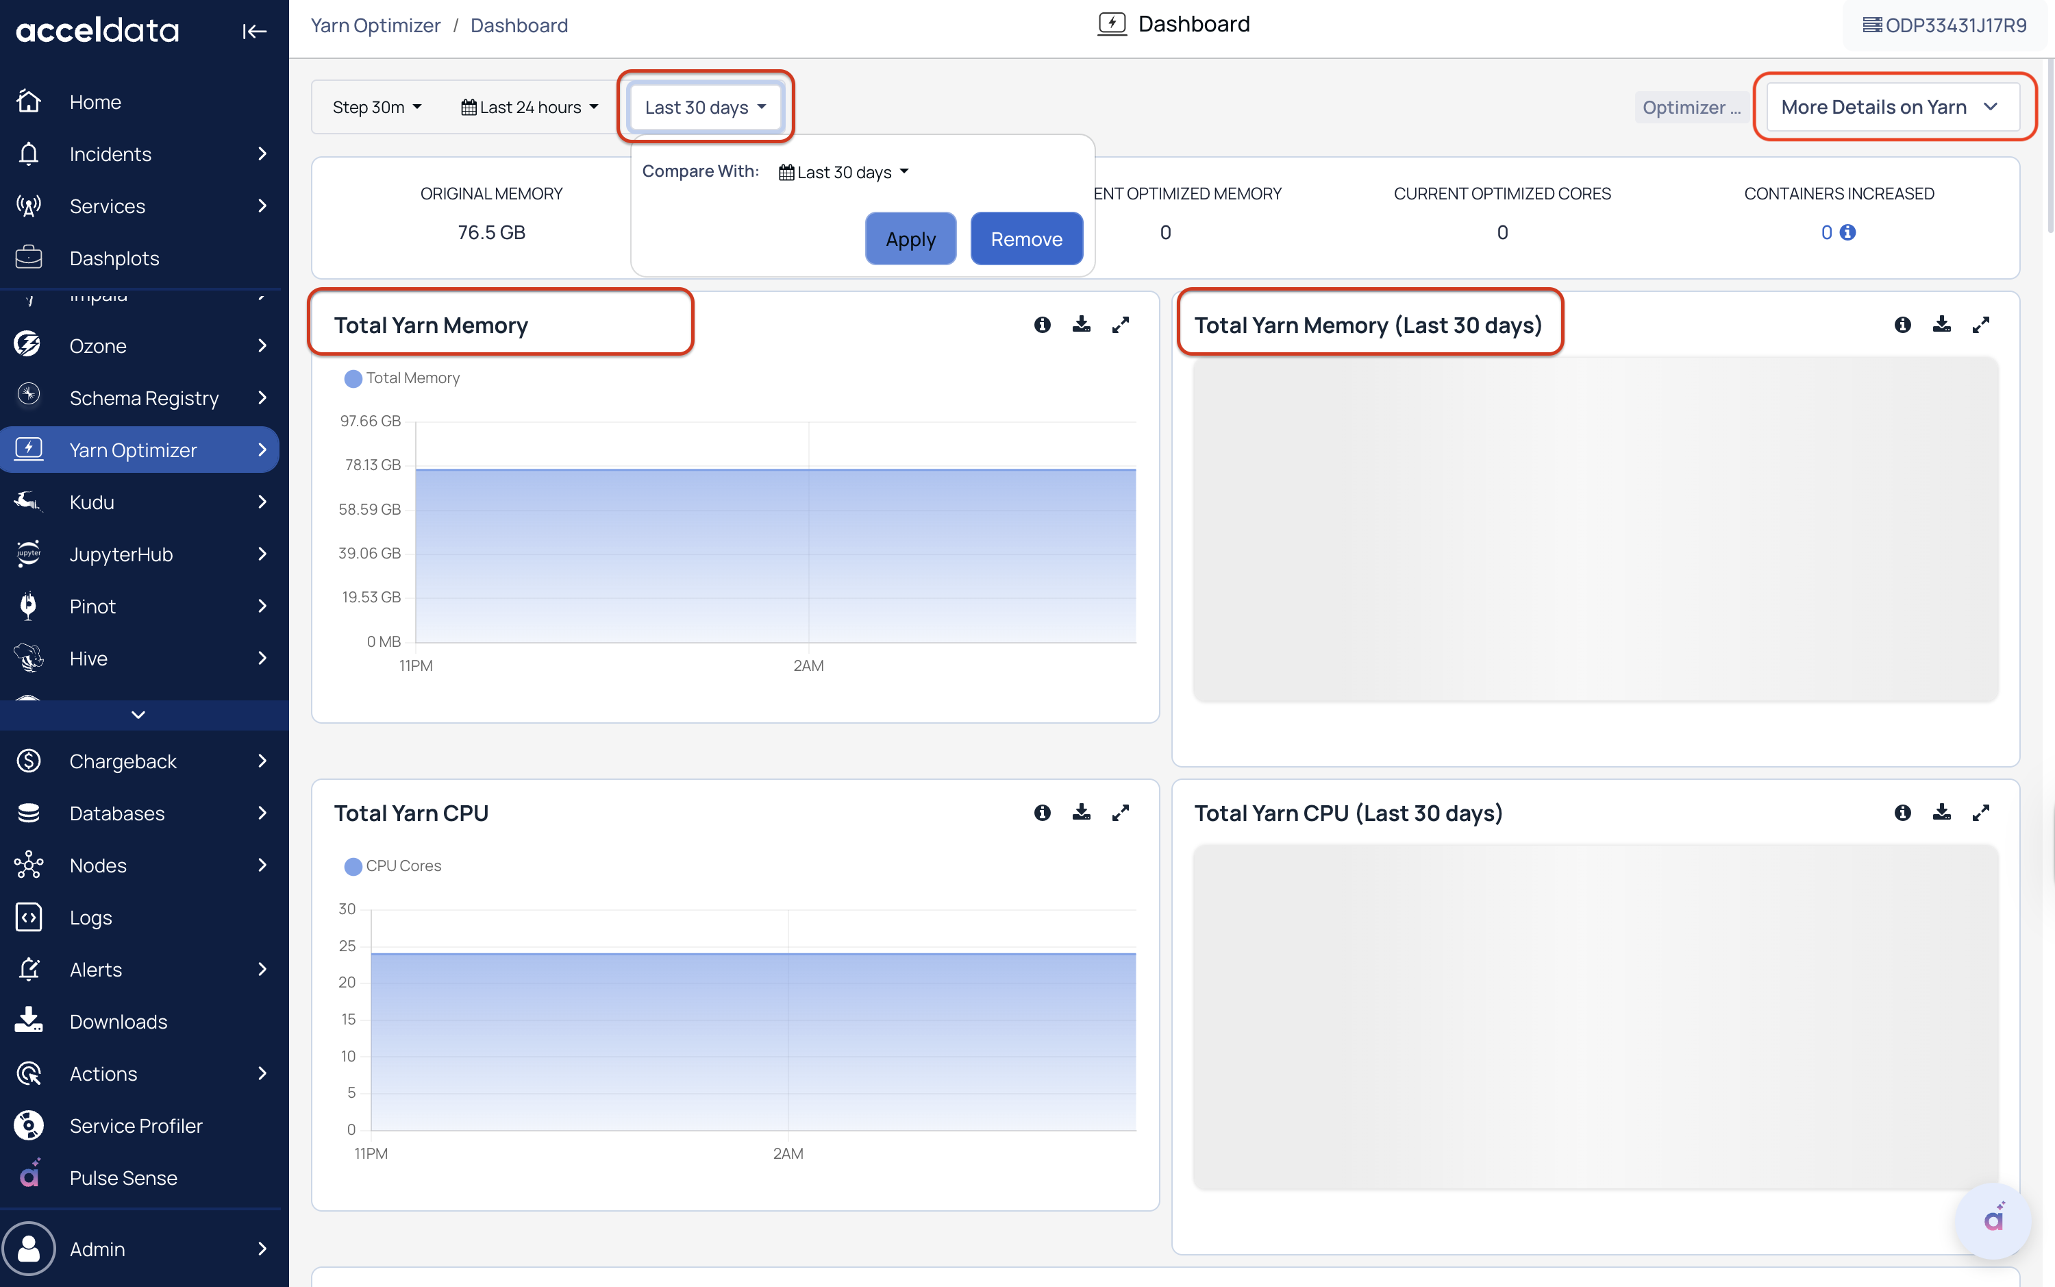Click the JupyterHub icon
The width and height of the screenshot is (2055, 1287).
(x=29, y=554)
